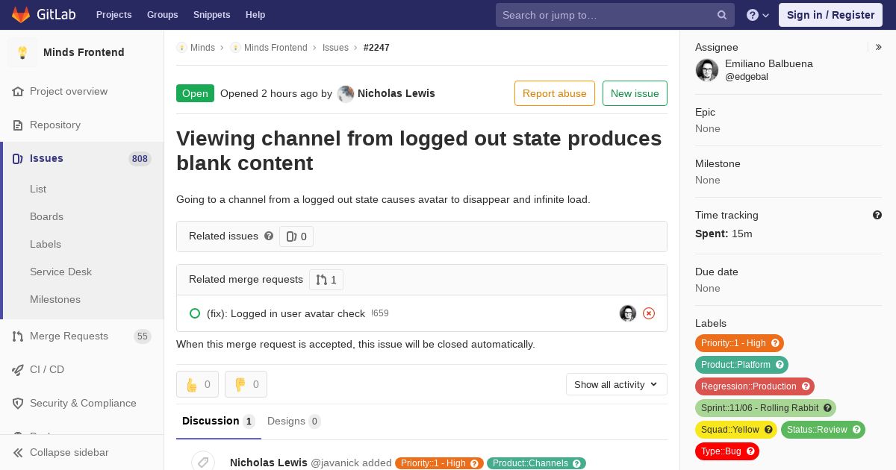896x470 pixels.
Task: Click the Report abuse button
Action: tap(555, 93)
